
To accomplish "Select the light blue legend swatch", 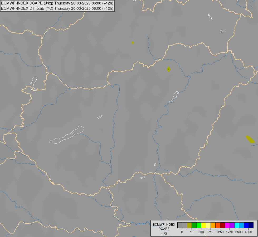I will pos(242,225).
